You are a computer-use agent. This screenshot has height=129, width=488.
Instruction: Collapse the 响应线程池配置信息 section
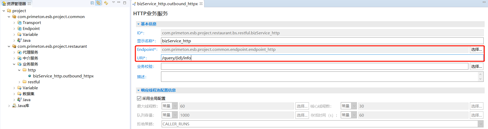point(138,90)
